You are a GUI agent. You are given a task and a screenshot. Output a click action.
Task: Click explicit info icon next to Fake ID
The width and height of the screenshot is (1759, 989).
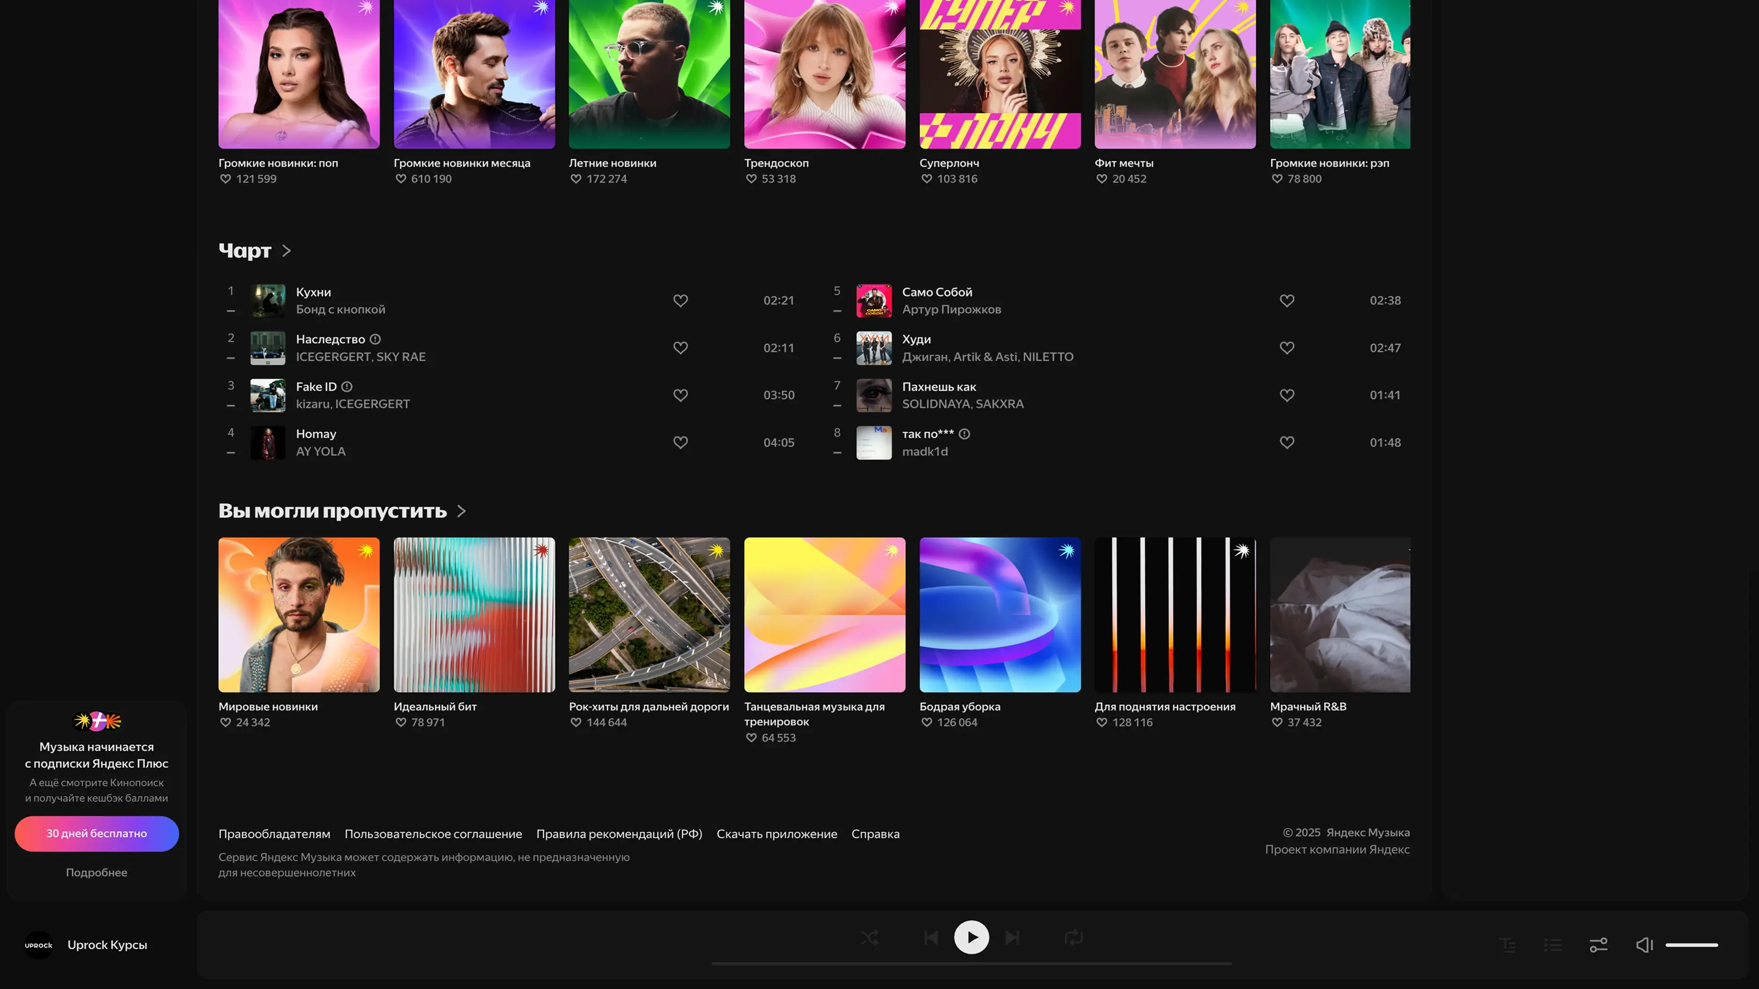click(347, 386)
